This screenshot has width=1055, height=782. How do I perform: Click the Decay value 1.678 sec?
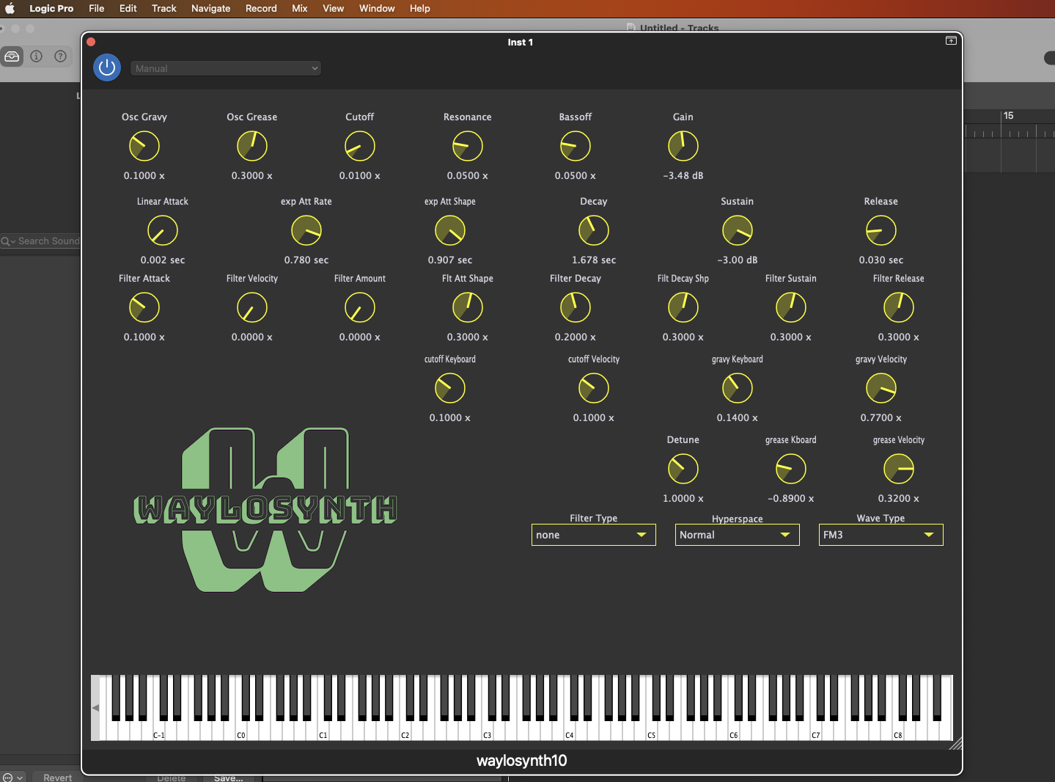tap(594, 260)
